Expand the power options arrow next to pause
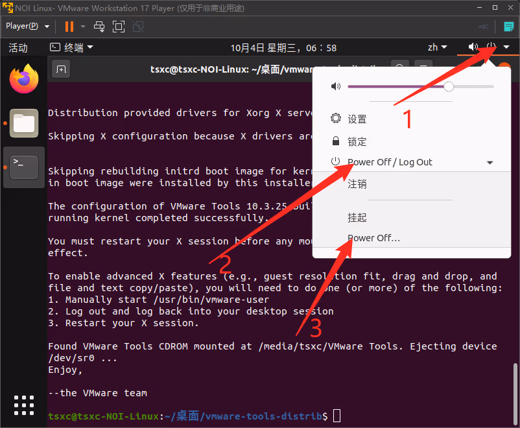Image resolution: width=520 pixels, height=428 pixels. [x=82, y=27]
